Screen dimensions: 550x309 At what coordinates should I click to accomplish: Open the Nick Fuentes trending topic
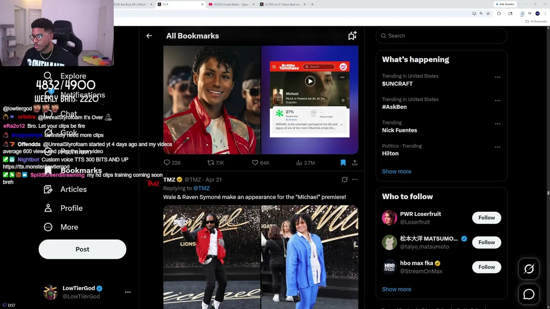pyautogui.click(x=400, y=130)
